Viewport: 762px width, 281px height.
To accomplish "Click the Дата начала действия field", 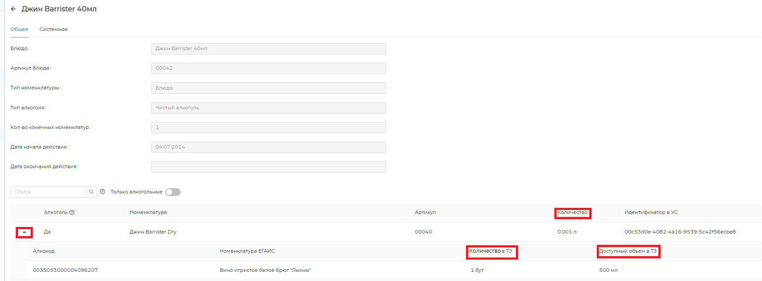I will click(268, 147).
